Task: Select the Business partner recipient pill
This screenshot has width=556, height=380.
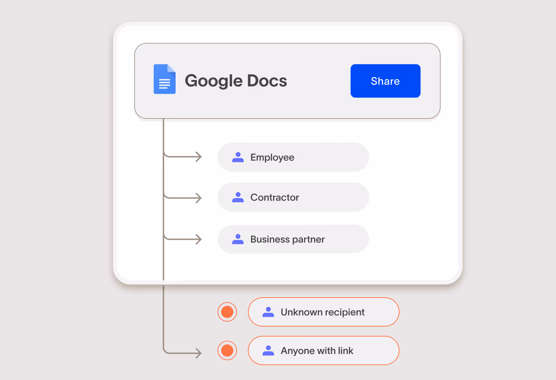Action: [293, 239]
